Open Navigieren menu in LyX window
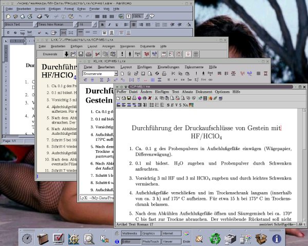 coord(127,46)
